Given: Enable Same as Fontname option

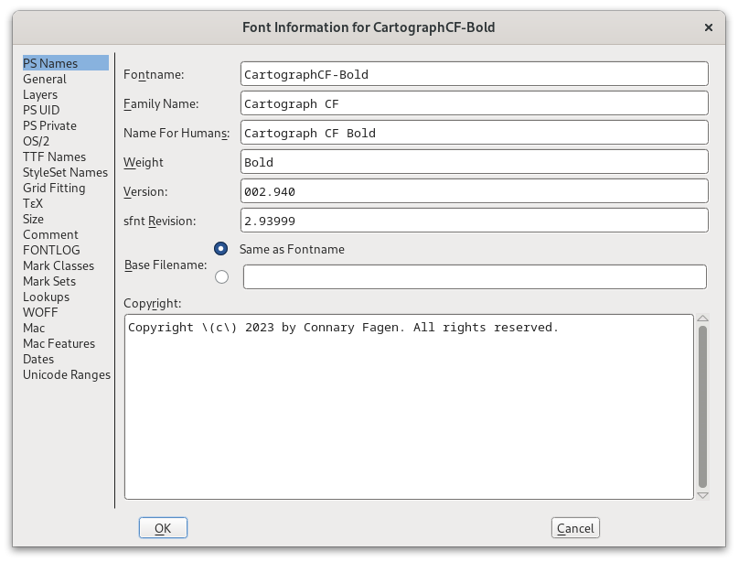Looking at the screenshot, I should (x=220, y=247).
